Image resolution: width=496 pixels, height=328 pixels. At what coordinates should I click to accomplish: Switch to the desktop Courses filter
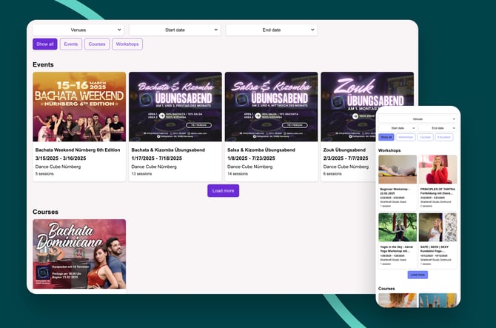tap(97, 44)
